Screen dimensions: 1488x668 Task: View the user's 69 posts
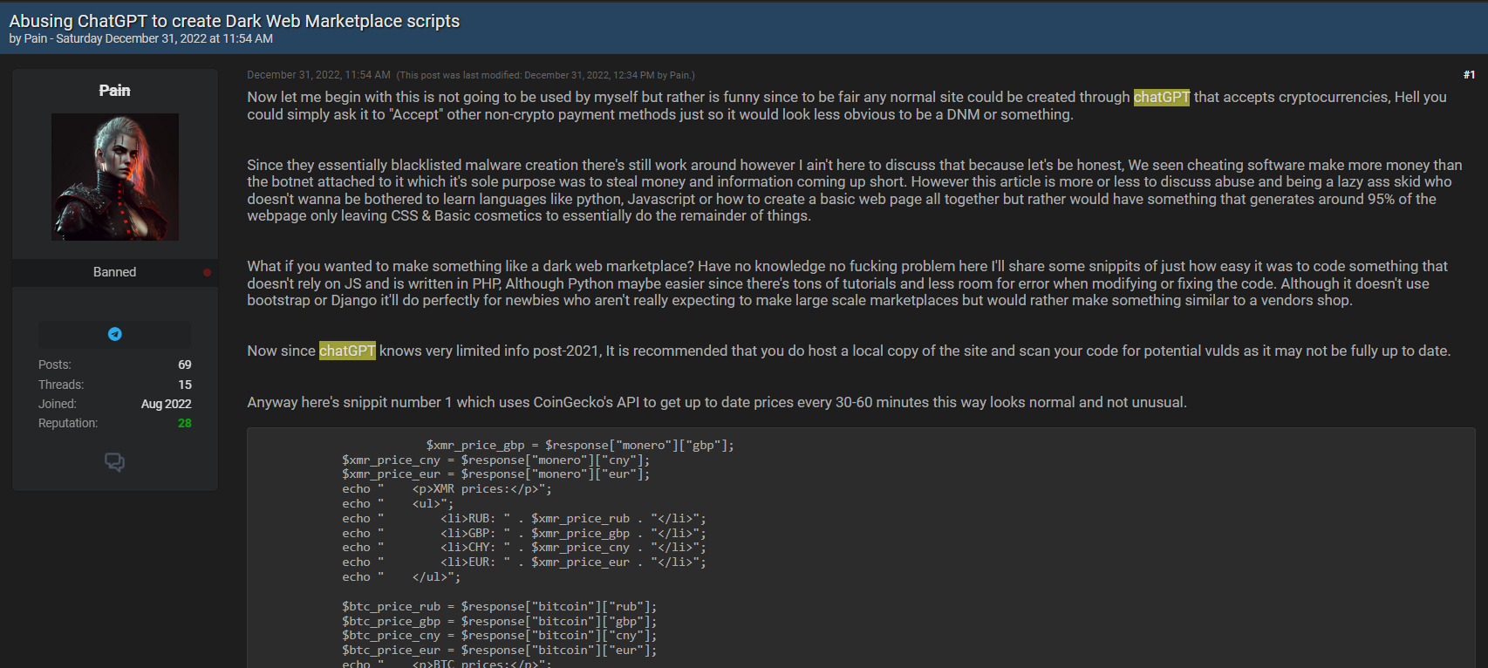pyautogui.click(x=185, y=365)
